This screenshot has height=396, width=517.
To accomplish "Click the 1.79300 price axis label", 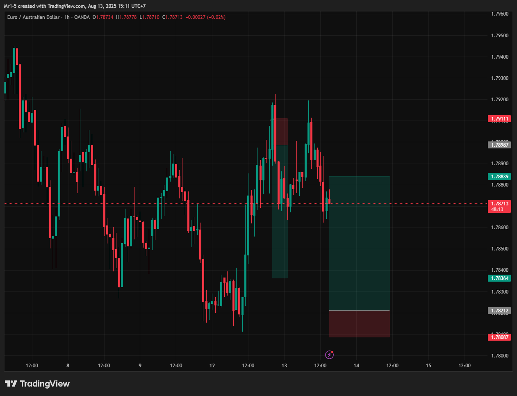I will pyautogui.click(x=500, y=78).
